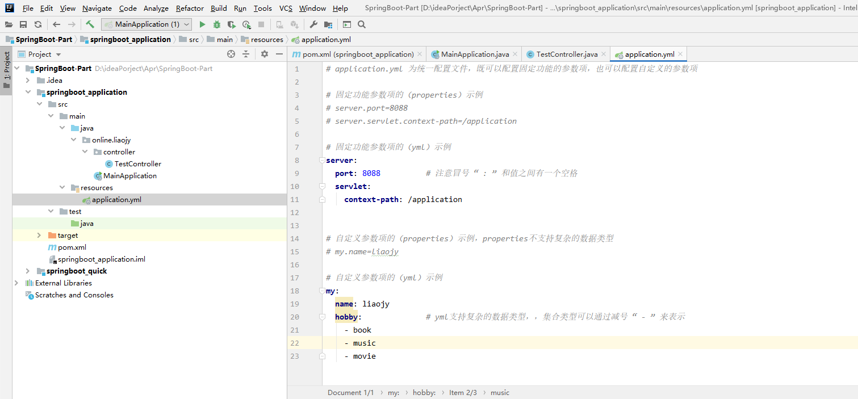Open Project panel gear options
The width and height of the screenshot is (858, 399).
tap(265, 54)
